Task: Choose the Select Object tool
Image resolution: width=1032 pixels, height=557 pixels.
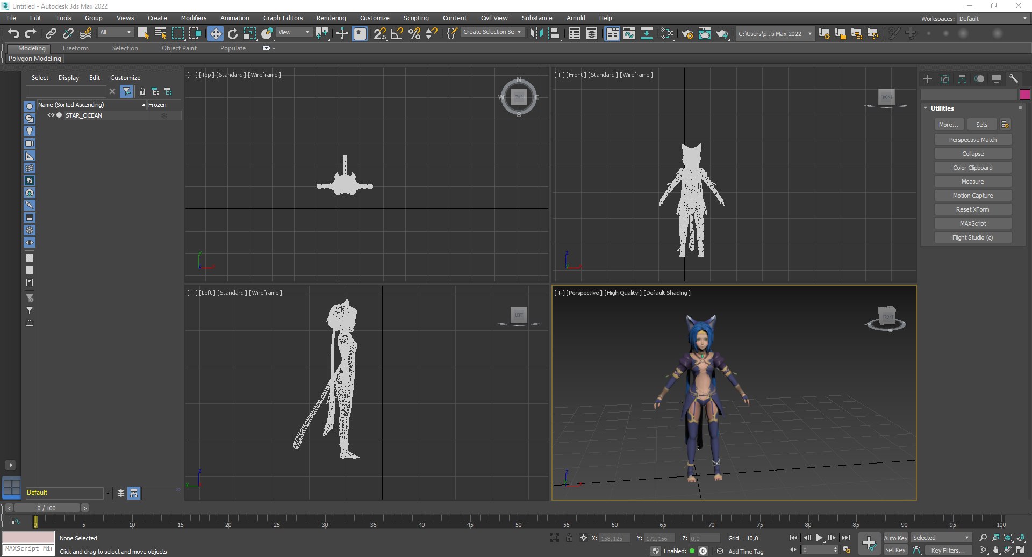Action: tap(143, 33)
